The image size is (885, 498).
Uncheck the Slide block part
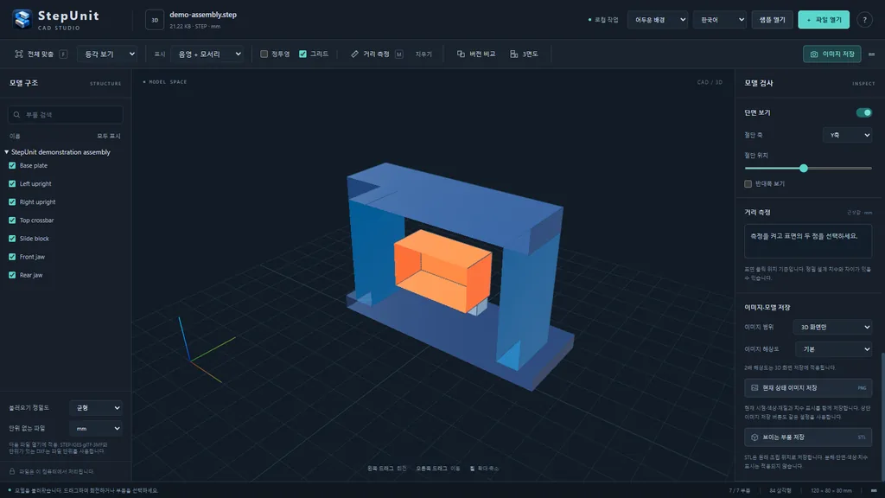[x=12, y=239]
